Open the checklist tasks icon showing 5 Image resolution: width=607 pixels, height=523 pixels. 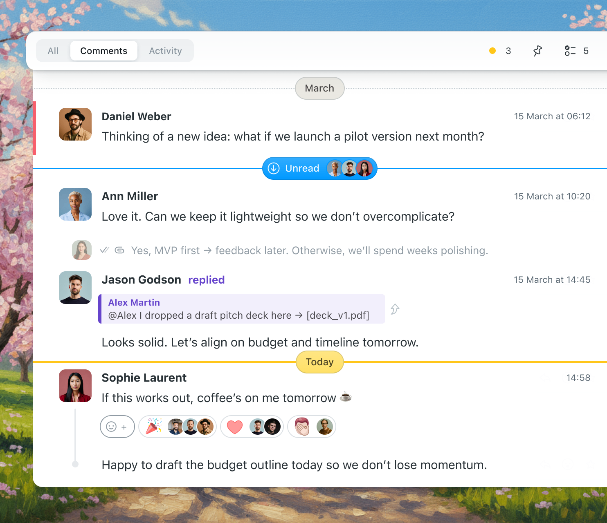[570, 51]
